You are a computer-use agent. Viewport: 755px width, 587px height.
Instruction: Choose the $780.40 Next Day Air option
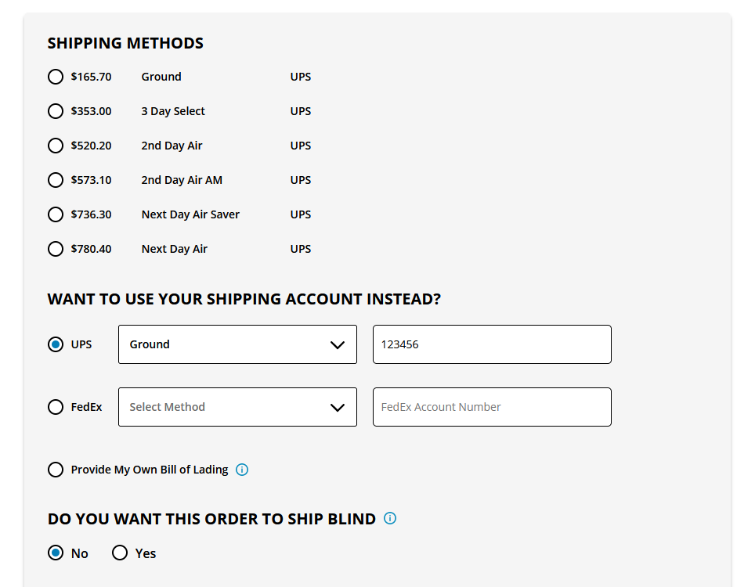pyautogui.click(x=56, y=249)
